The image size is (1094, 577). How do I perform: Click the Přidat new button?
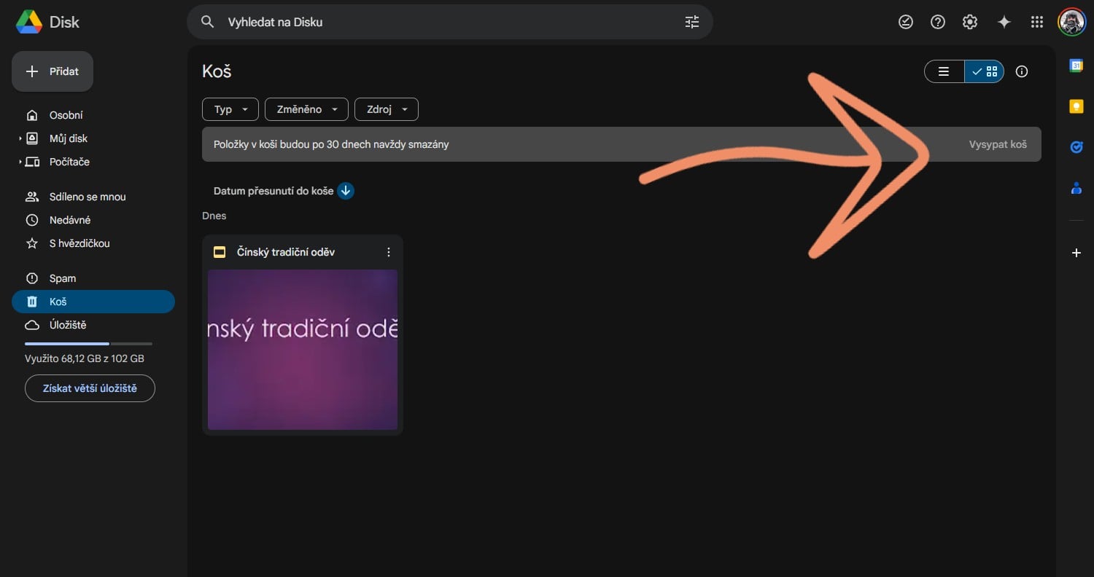53,71
